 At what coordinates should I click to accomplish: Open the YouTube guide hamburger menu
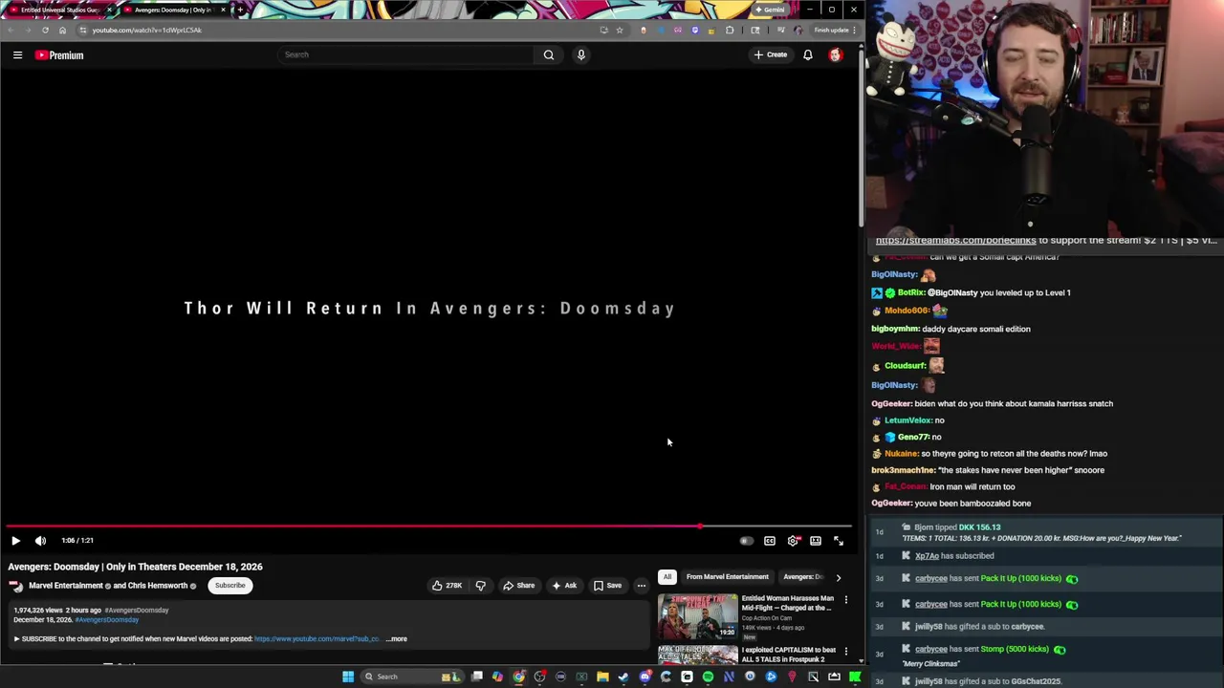(x=17, y=55)
